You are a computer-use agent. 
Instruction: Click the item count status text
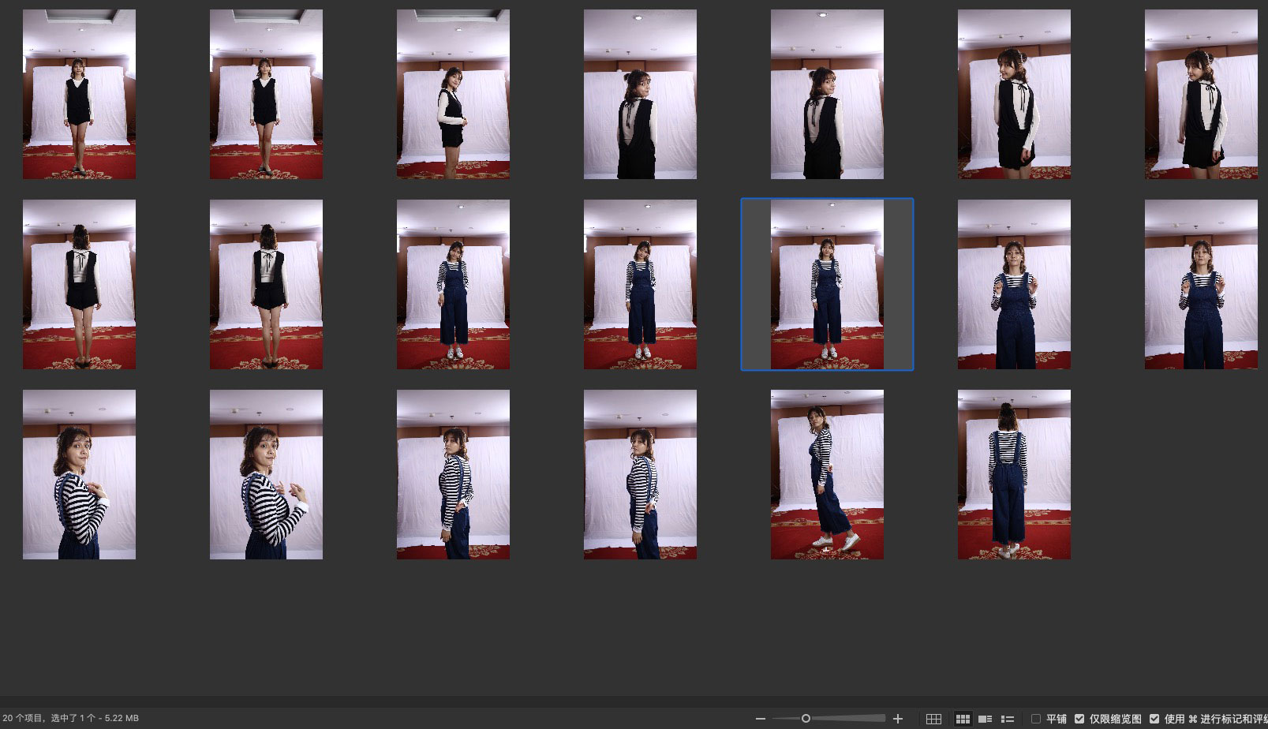coord(70,719)
